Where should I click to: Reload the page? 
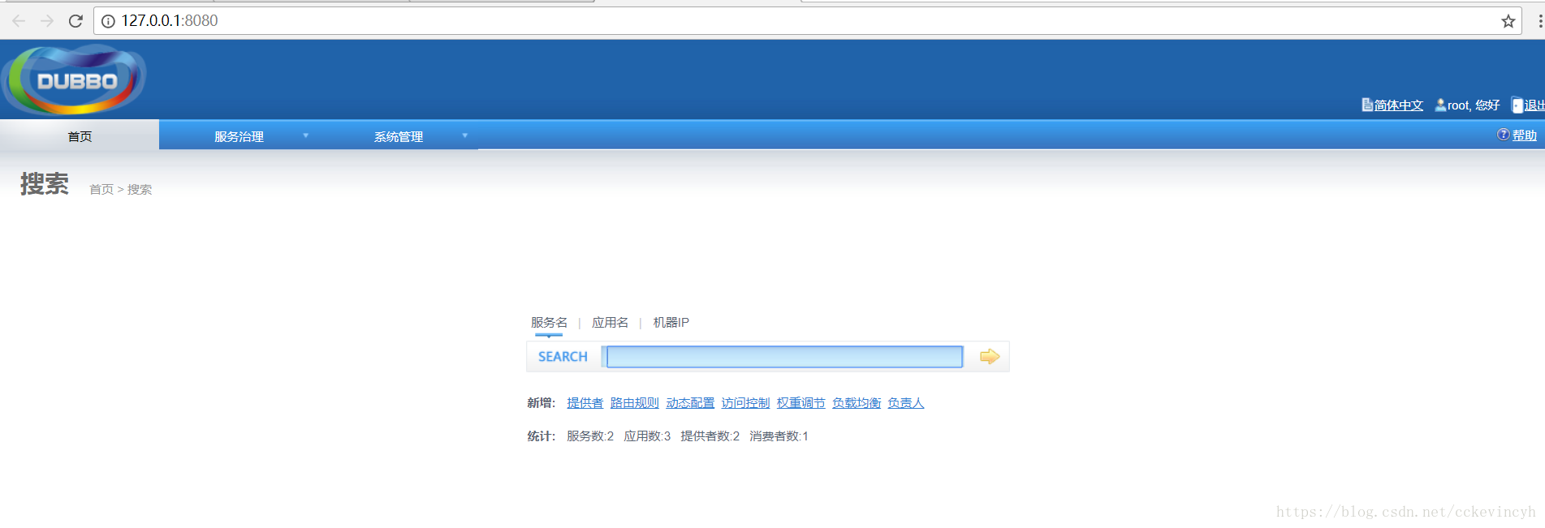[x=76, y=21]
